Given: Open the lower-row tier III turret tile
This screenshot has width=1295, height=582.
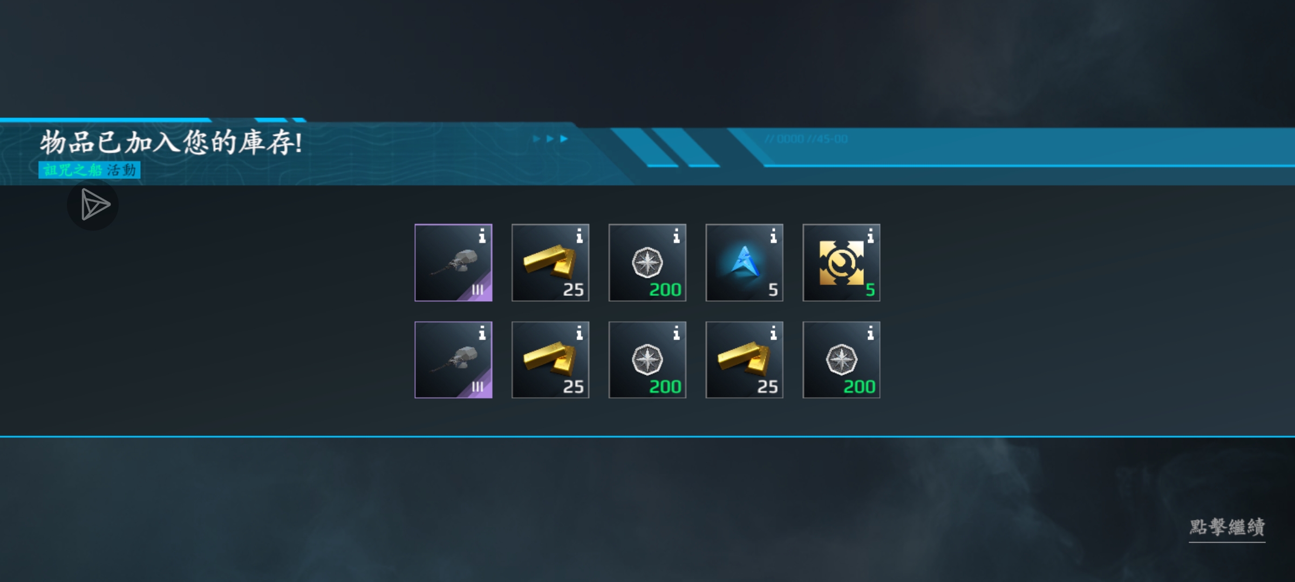Looking at the screenshot, I should [x=453, y=360].
